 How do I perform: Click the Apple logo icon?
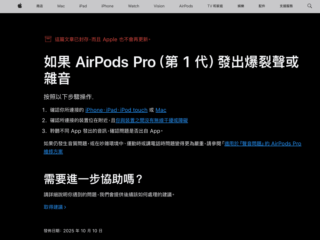[20, 6]
